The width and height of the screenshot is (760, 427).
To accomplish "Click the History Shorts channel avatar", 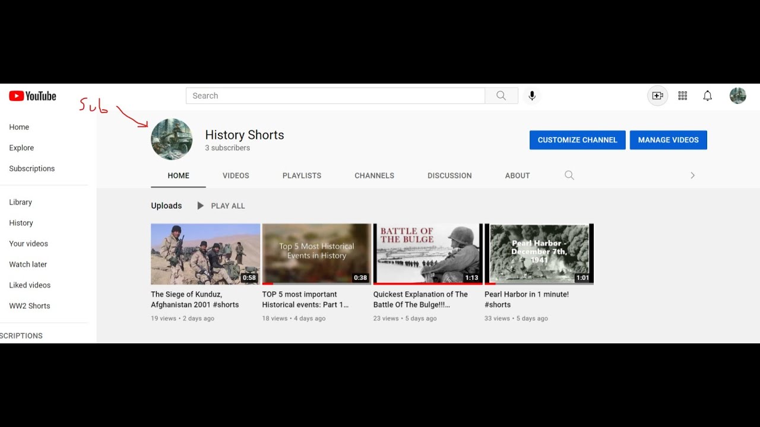I will pyautogui.click(x=172, y=139).
